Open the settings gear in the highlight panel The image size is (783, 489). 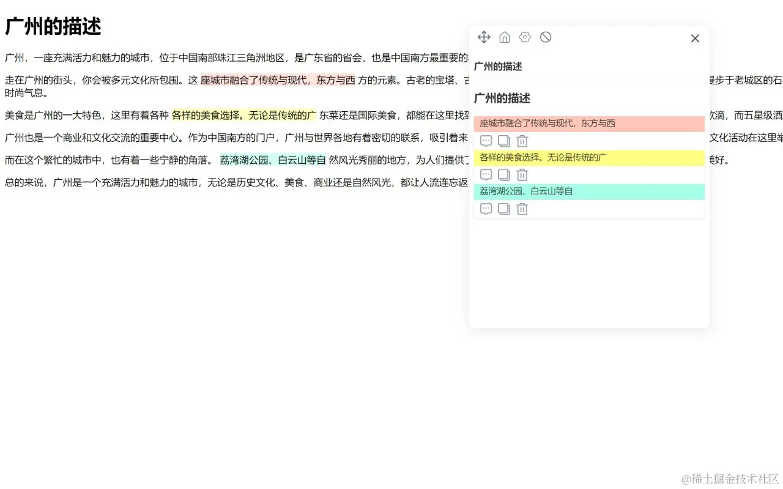point(525,37)
